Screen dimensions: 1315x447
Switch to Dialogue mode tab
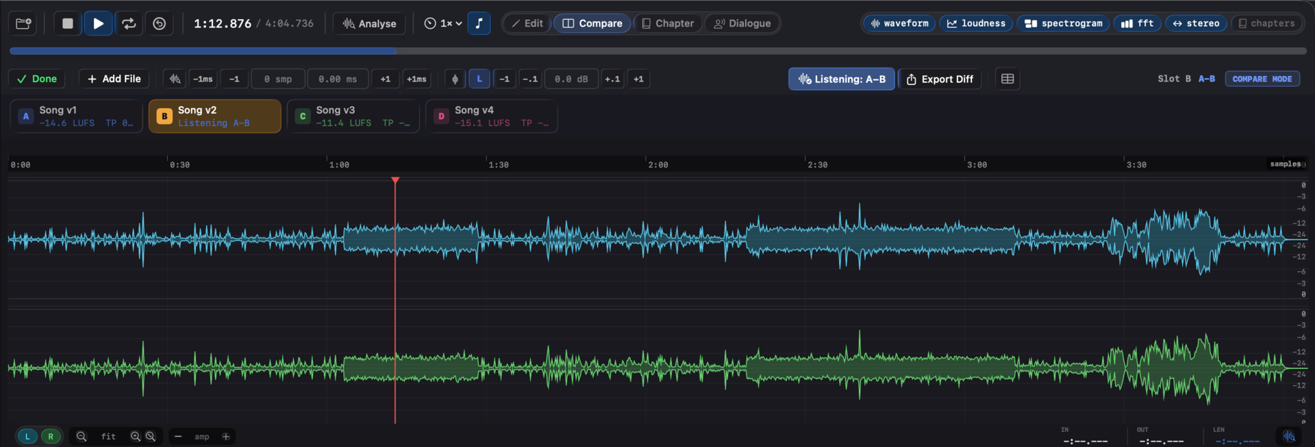pyautogui.click(x=742, y=23)
